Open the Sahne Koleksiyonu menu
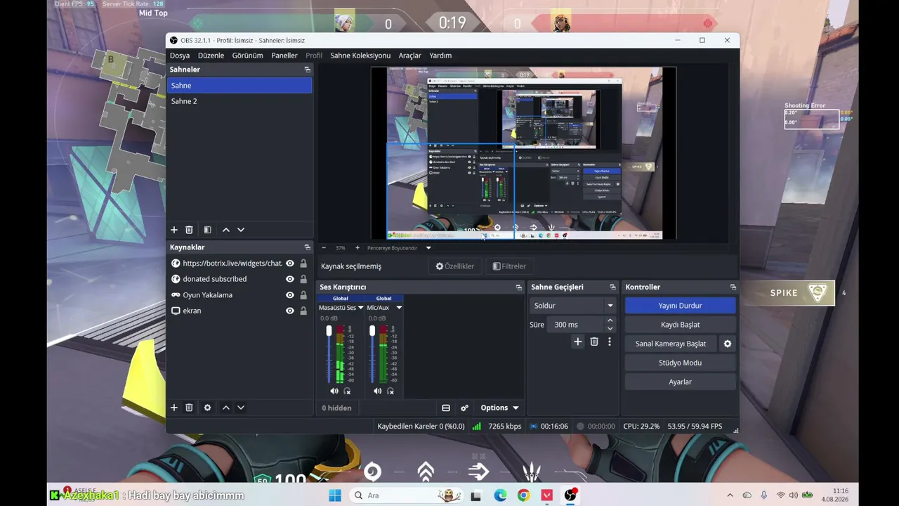The height and width of the screenshot is (506, 899). point(360,56)
